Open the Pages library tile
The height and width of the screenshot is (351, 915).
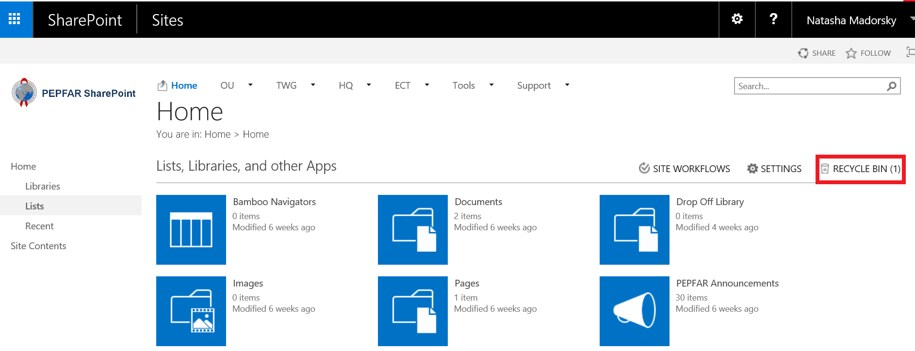click(413, 311)
